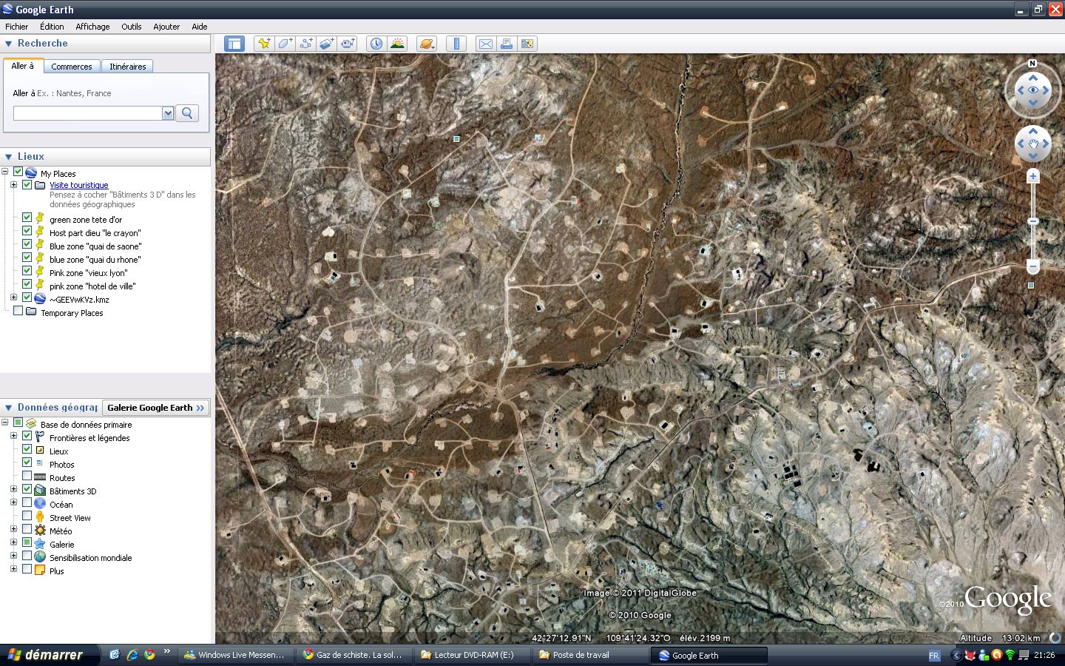This screenshot has height=666, width=1065.
Task: Click the zoom slider handle
Action: coord(1033,221)
